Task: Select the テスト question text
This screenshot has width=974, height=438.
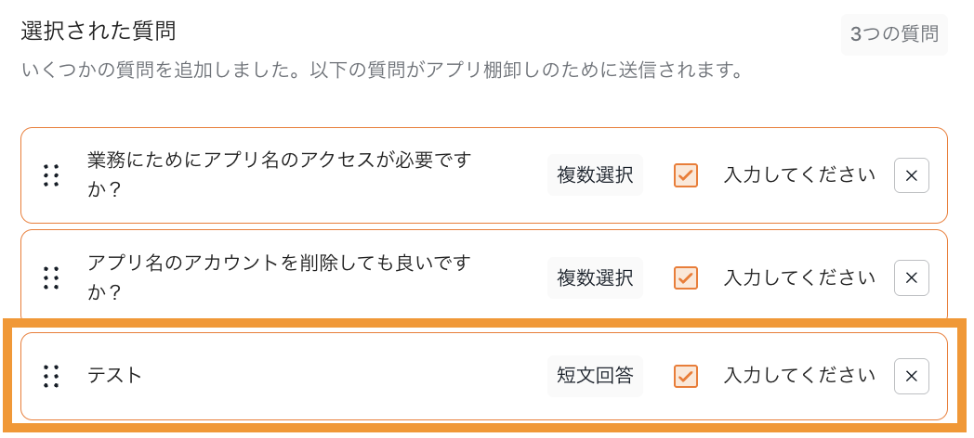Action: pos(115,376)
